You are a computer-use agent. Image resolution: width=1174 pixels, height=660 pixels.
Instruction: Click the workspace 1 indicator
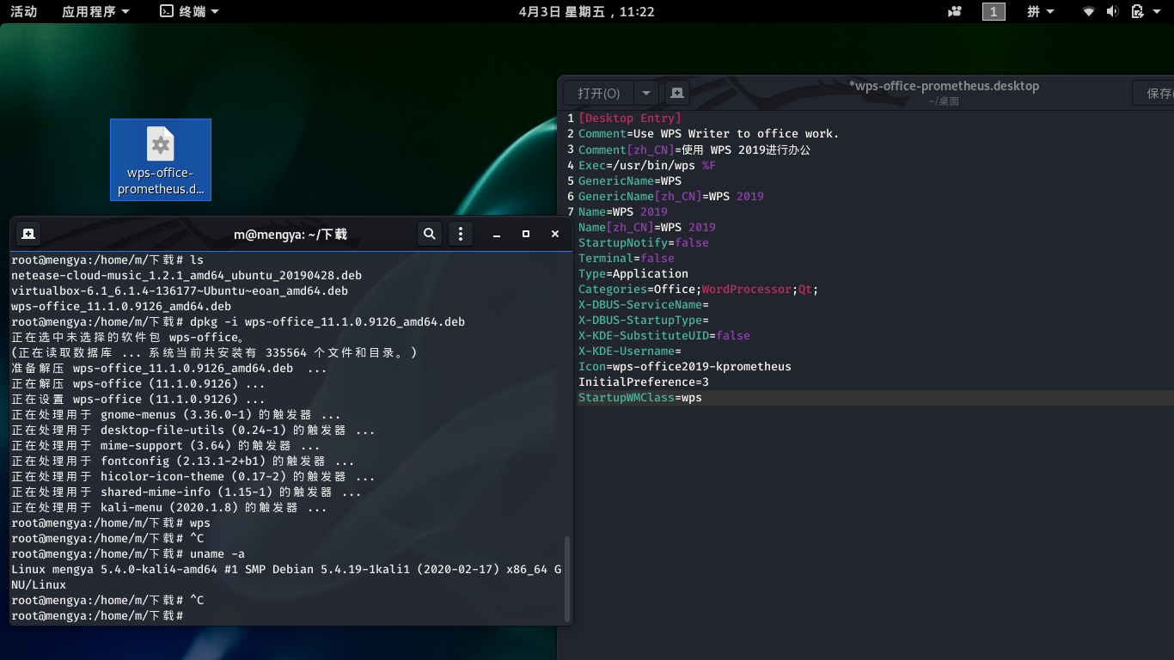pyautogui.click(x=994, y=11)
